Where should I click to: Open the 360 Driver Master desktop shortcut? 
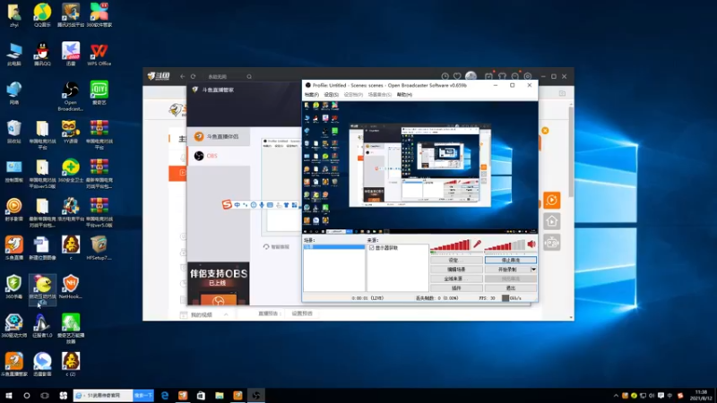(x=13, y=325)
